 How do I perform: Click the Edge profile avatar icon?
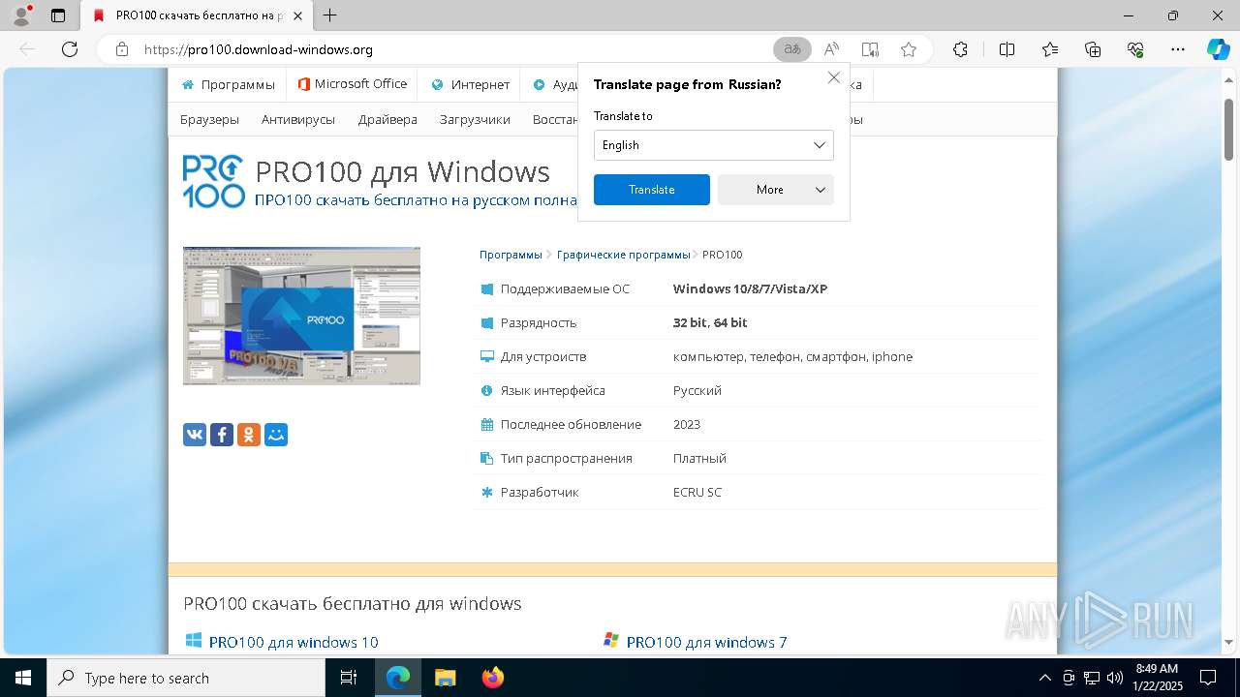pos(21,15)
